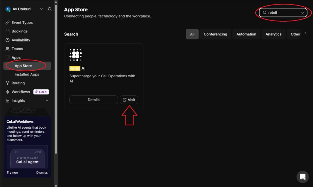
Task: Select the Analytics category tab
Action: (x=273, y=34)
